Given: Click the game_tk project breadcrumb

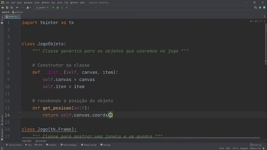Looking at the screenshot, I should (5, 12).
